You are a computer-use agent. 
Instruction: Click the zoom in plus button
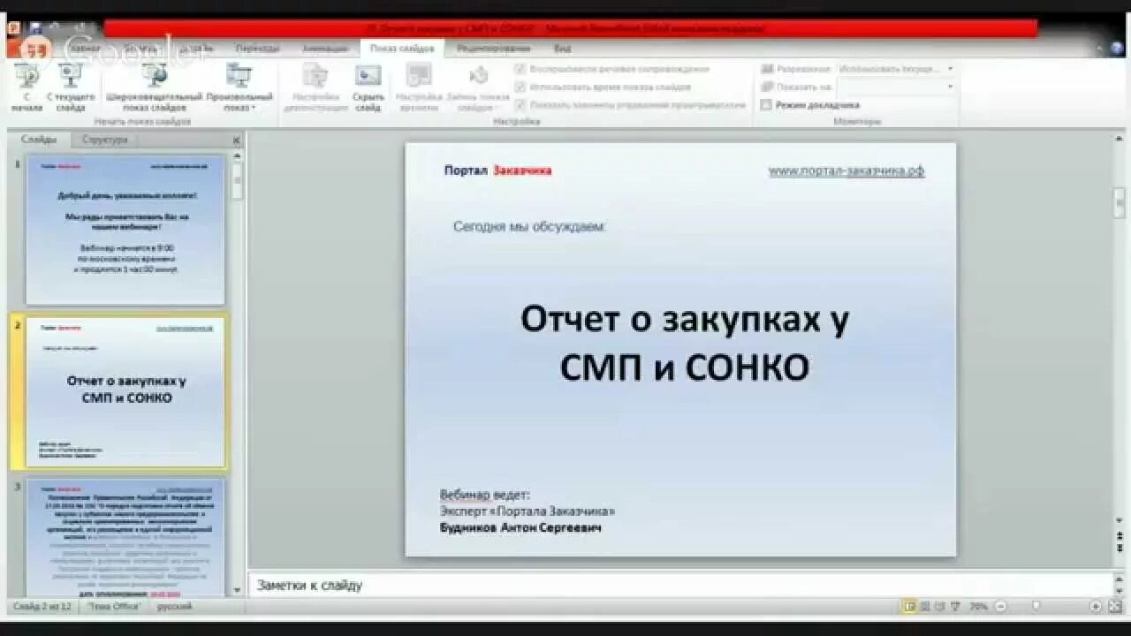coord(1095,607)
